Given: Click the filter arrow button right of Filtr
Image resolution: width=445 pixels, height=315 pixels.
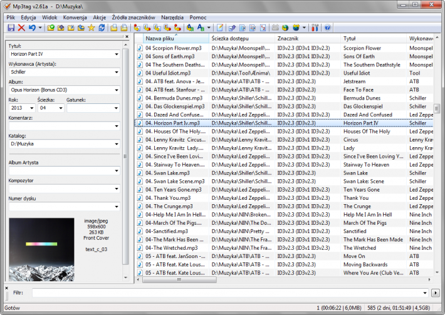Looking at the screenshot, I should coord(436,292).
